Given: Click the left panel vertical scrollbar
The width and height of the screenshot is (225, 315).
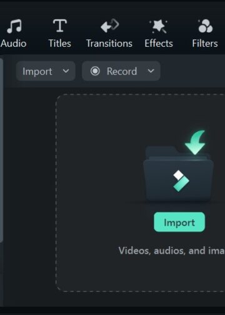Looking at the screenshot, I should 1,150.
